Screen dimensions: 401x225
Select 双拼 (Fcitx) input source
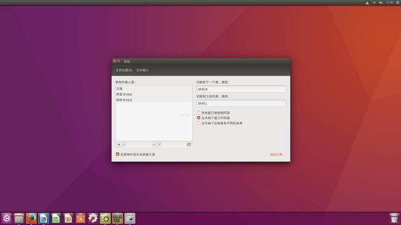coord(154,100)
